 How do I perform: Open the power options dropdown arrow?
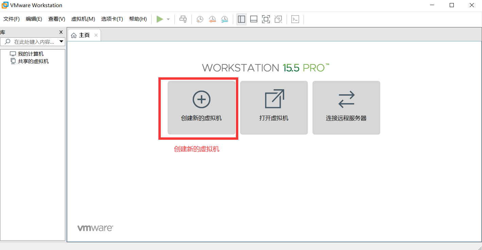click(x=168, y=19)
